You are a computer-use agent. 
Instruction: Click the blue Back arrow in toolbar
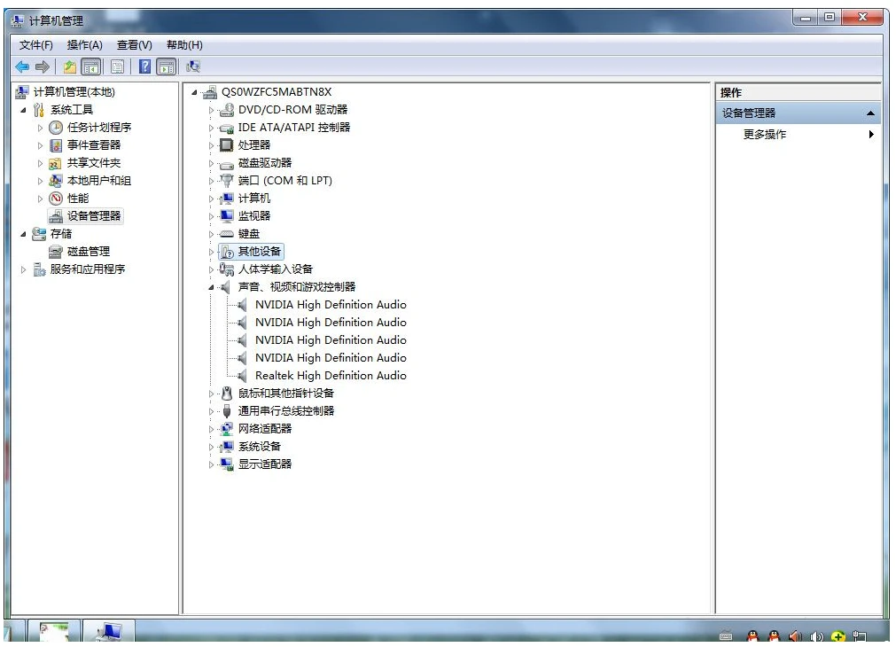(22, 66)
